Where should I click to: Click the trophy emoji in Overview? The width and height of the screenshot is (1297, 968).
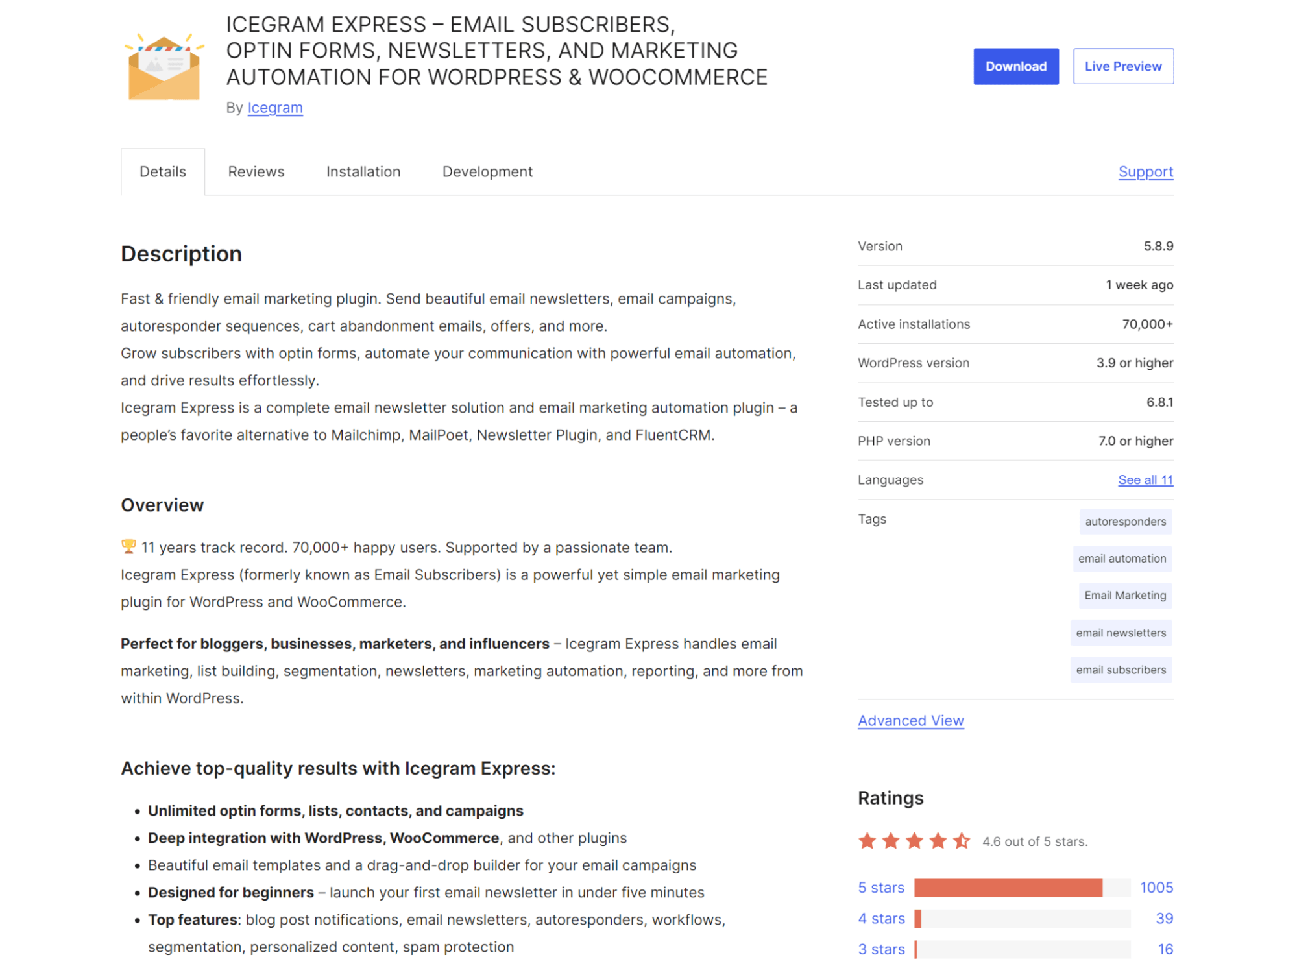(x=128, y=547)
